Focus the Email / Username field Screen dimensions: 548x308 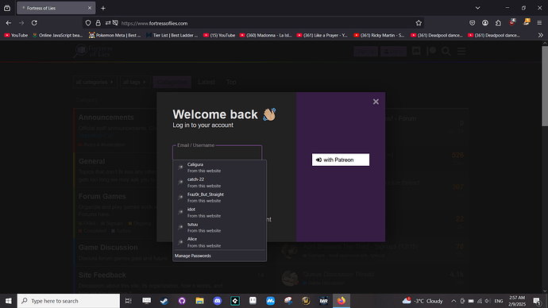pyautogui.click(x=217, y=153)
